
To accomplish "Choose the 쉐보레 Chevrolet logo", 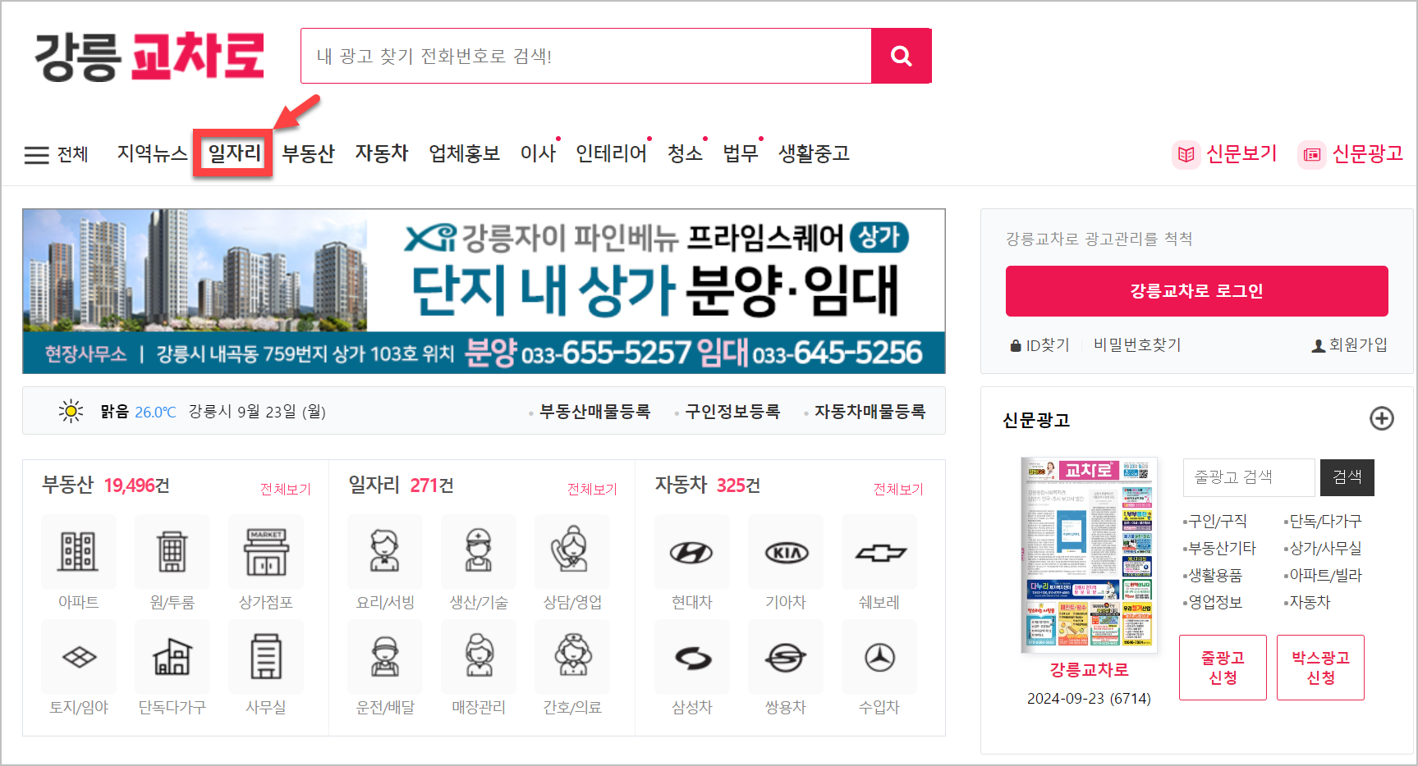I will [x=879, y=551].
